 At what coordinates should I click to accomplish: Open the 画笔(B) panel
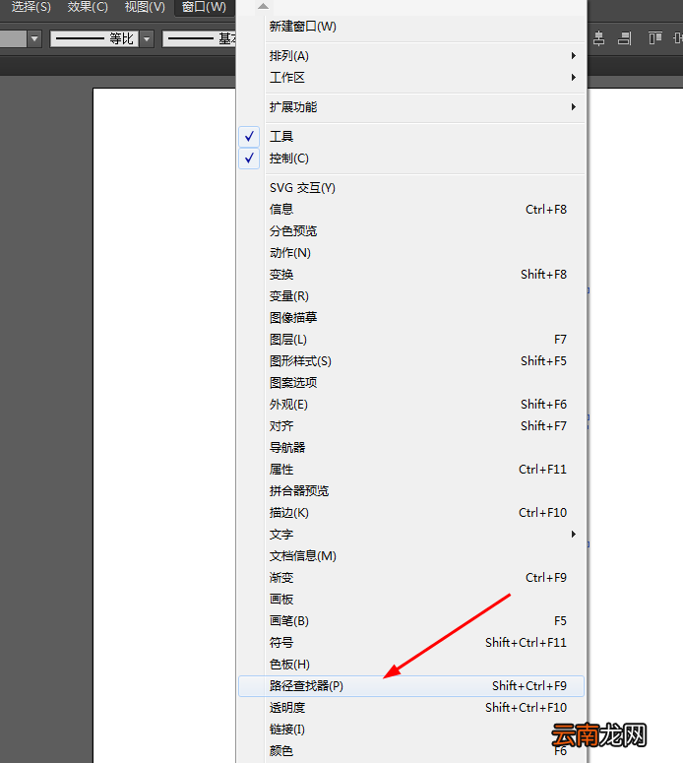(x=411, y=621)
